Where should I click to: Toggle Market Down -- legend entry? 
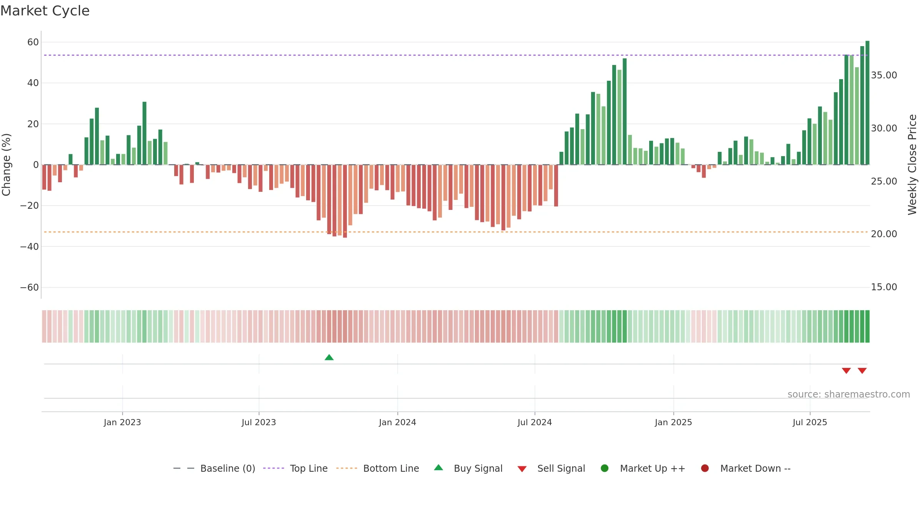coord(746,469)
